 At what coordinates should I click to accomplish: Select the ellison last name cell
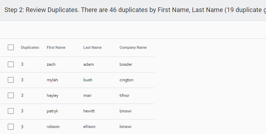click(89, 127)
